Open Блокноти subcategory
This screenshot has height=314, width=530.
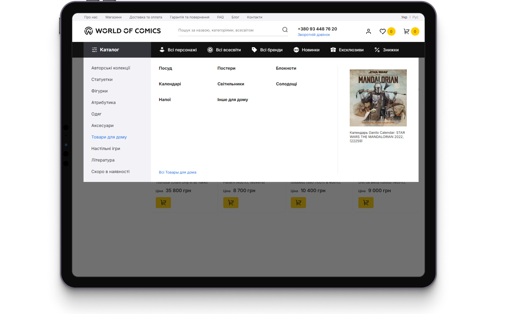pyautogui.click(x=286, y=68)
